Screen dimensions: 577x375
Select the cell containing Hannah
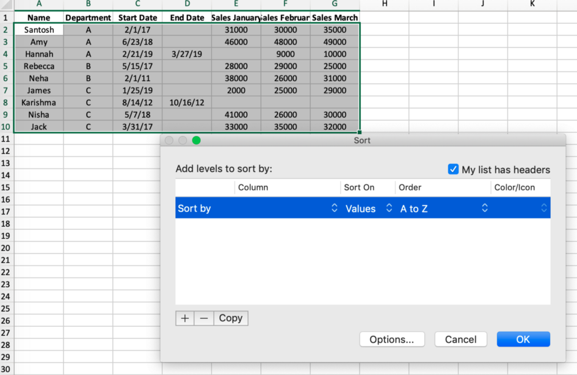coord(39,54)
